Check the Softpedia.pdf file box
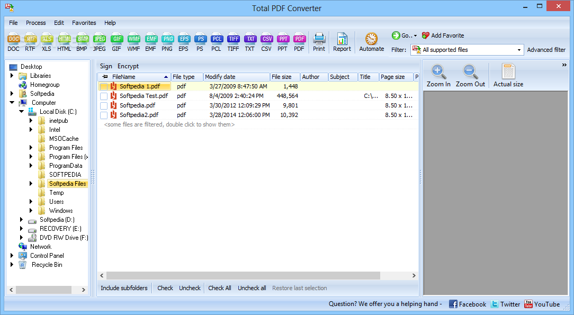Screen dimensions: 574x315 tap(104, 106)
